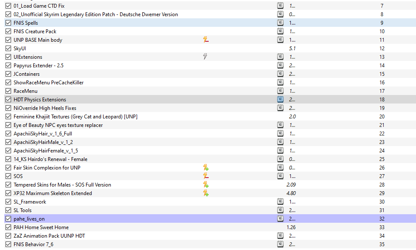The width and height of the screenshot is (416, 250).
Task: Click priority number 35 of FNIS Behavior
Action: (382, 244)
